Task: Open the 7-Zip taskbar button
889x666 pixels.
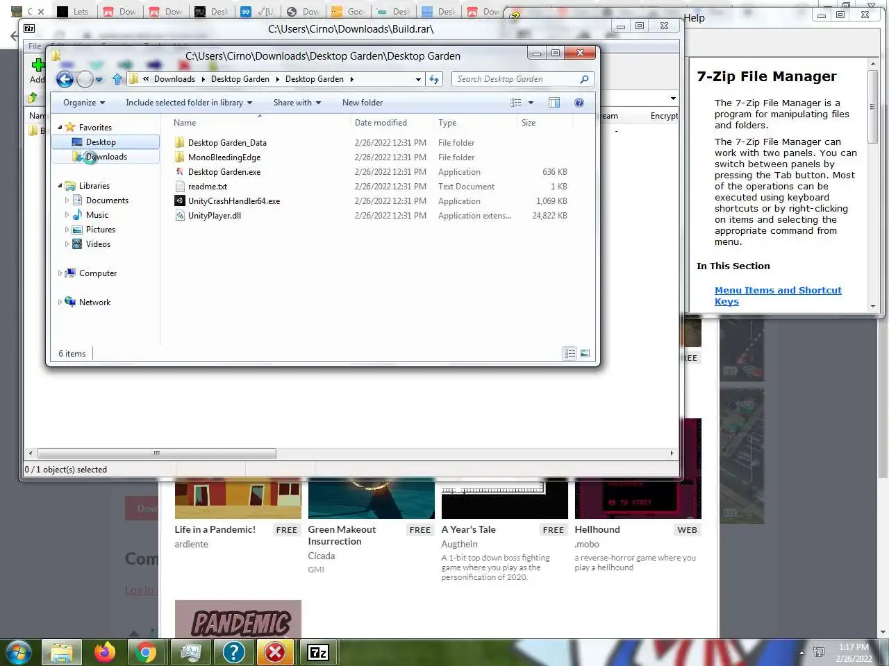Action: pos(318,652)
